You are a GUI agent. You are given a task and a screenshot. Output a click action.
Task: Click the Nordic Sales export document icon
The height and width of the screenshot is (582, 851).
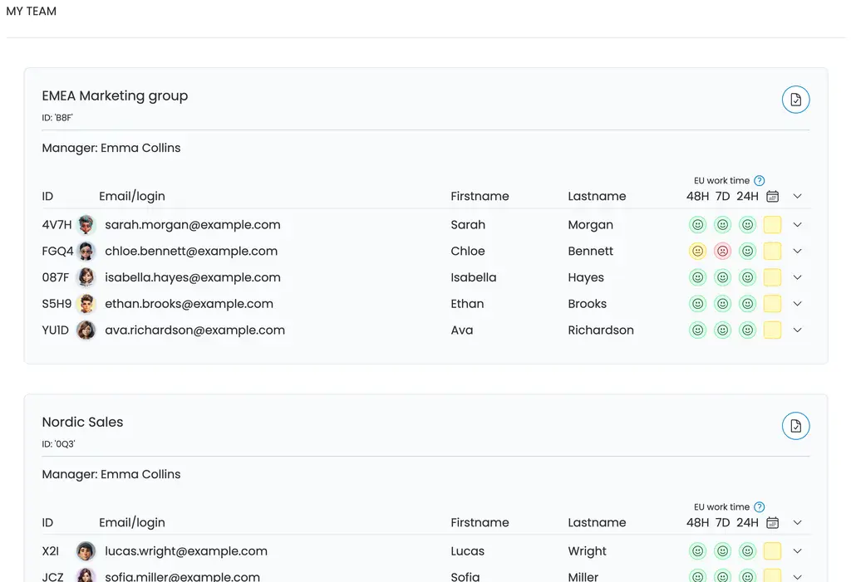pyautogui.click(x=795, y=426)
